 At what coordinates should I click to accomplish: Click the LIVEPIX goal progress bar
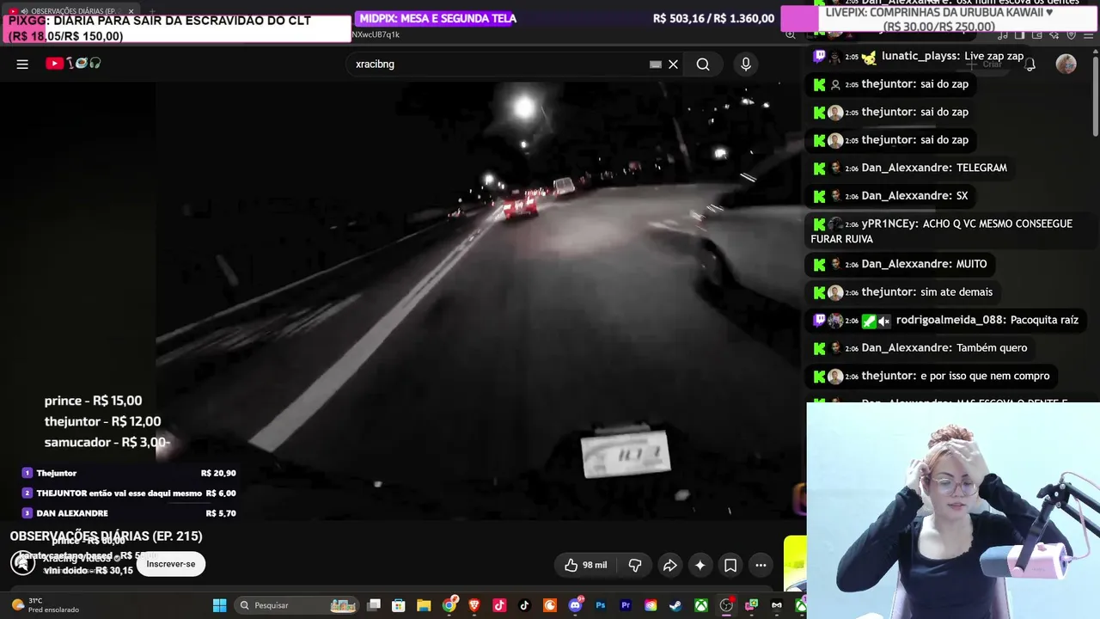coord(940,19)
